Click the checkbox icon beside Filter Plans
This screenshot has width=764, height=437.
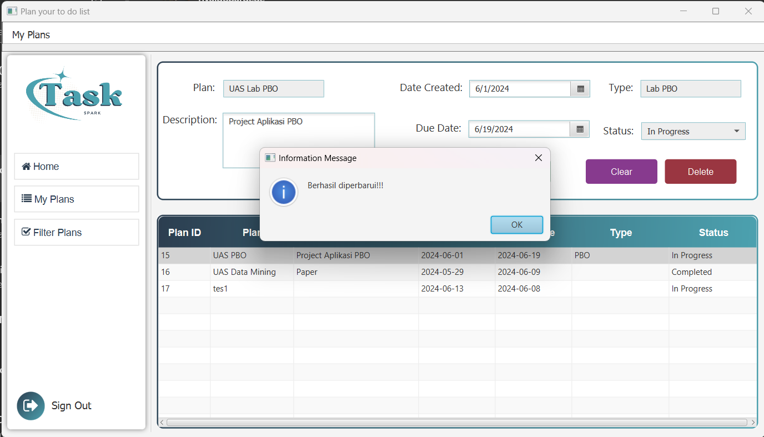point(26,232)
